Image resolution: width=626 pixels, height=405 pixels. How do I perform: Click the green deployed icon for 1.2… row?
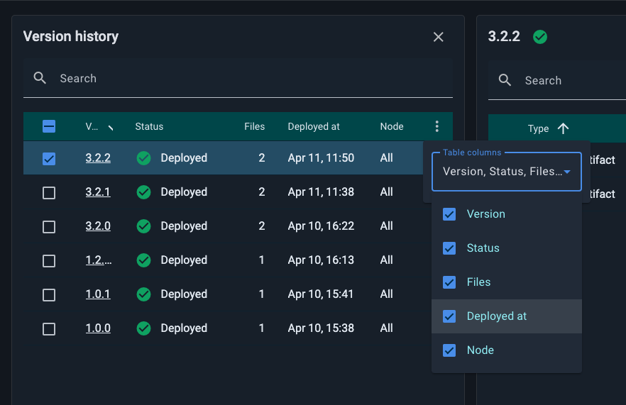143,260
